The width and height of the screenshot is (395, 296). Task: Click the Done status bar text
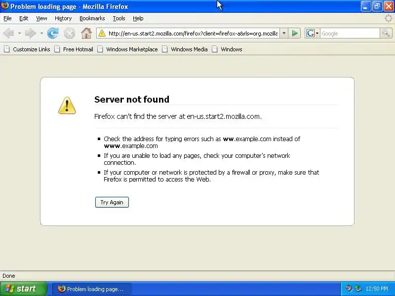[9, 276]
